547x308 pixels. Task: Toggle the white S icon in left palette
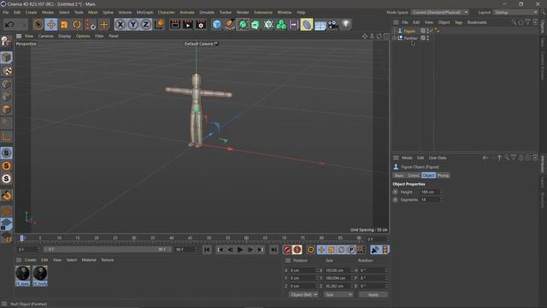(6, 179)
